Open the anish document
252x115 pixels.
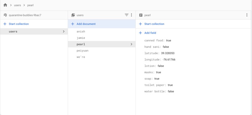[x=102, y=31]
